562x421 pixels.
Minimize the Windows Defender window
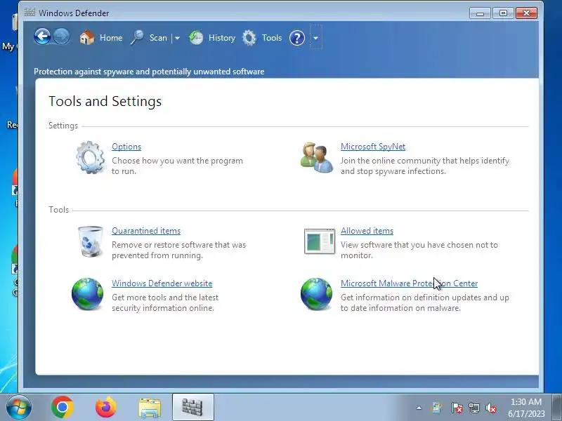(x=481, y=13)
